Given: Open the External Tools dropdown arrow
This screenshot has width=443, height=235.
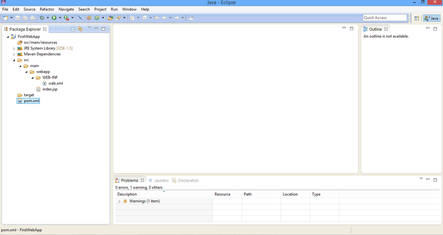Looking at the screenshot, I should [72, 18].
